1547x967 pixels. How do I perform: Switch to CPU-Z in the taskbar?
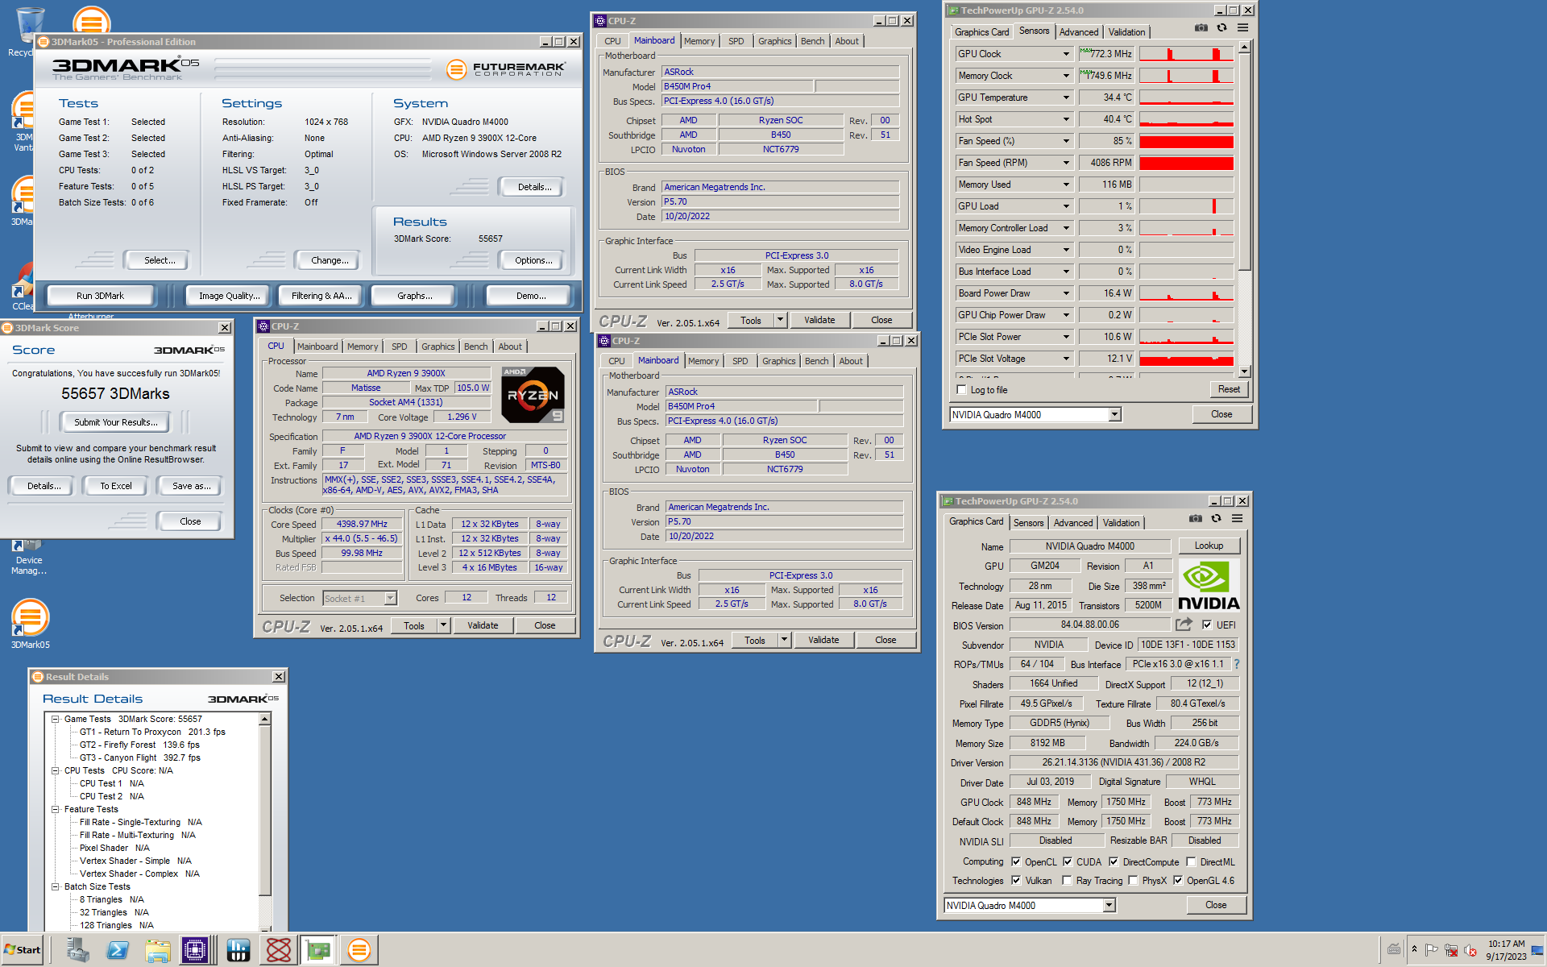[x=195, y=950]
